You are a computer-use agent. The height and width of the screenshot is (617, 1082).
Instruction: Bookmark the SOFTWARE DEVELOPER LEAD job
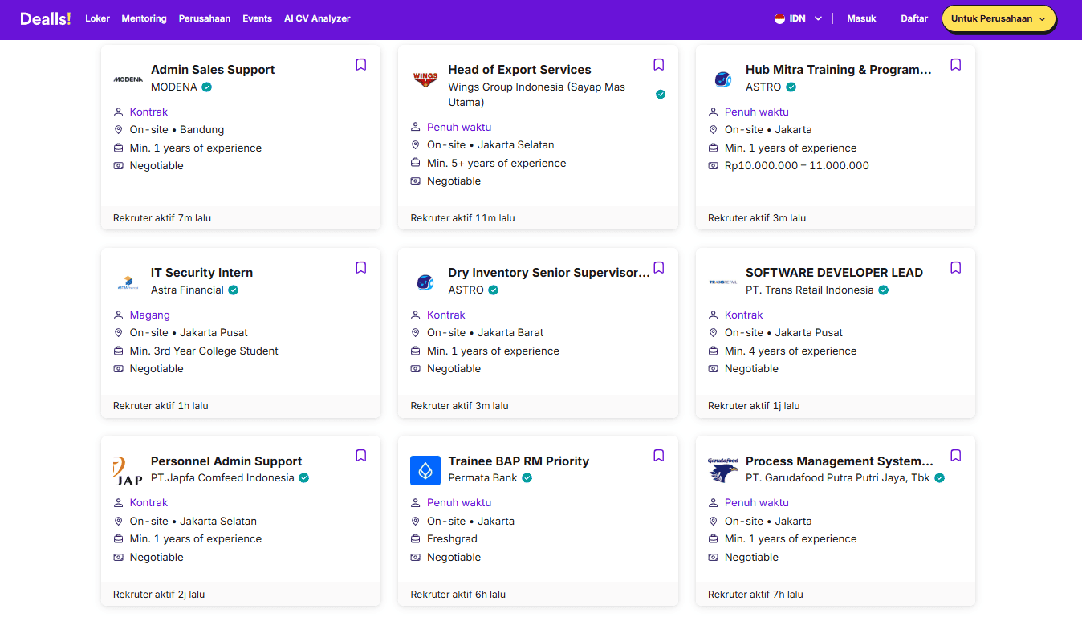tap(956, 268)
